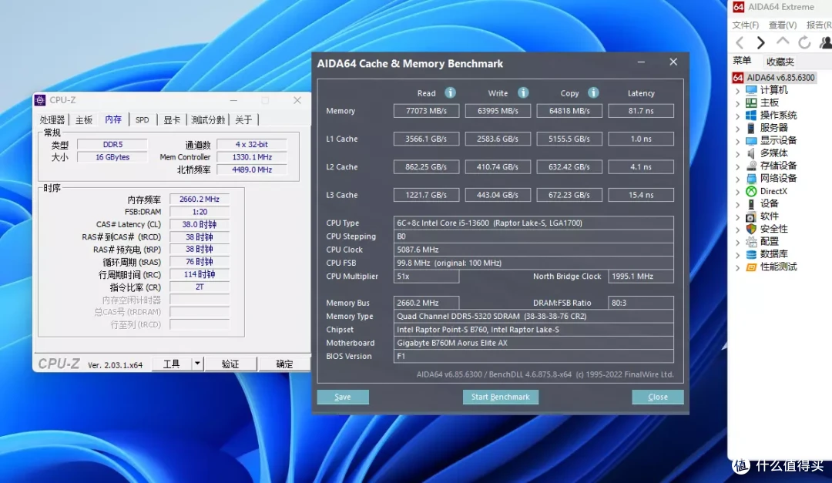The image size is (832, 483).
Task: Switch to CPU-Z 主板 tab
Action: (x=84, y=120)
